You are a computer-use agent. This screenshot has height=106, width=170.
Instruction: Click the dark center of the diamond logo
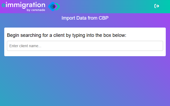(54, 7)
